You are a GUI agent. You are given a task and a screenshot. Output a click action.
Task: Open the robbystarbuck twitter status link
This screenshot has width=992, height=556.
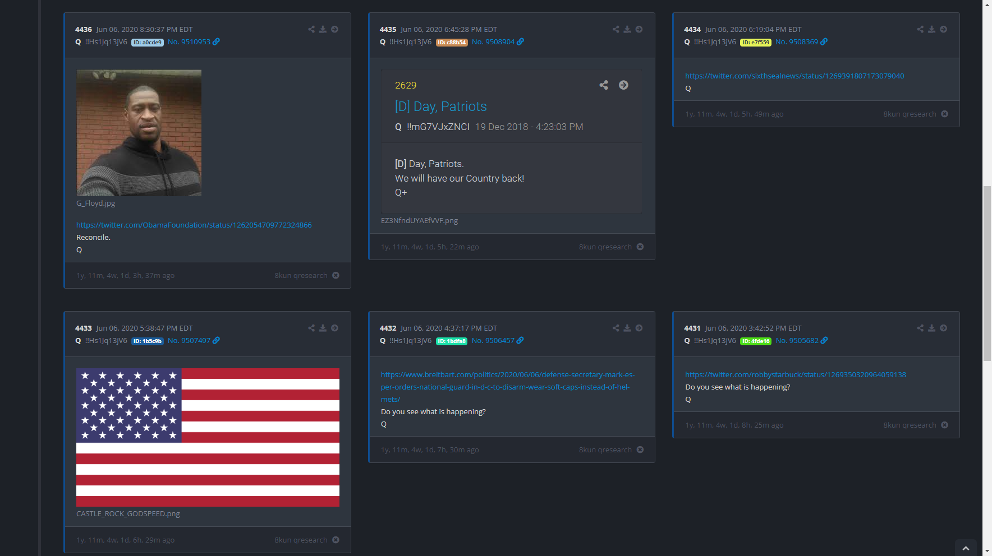(795, 374)
